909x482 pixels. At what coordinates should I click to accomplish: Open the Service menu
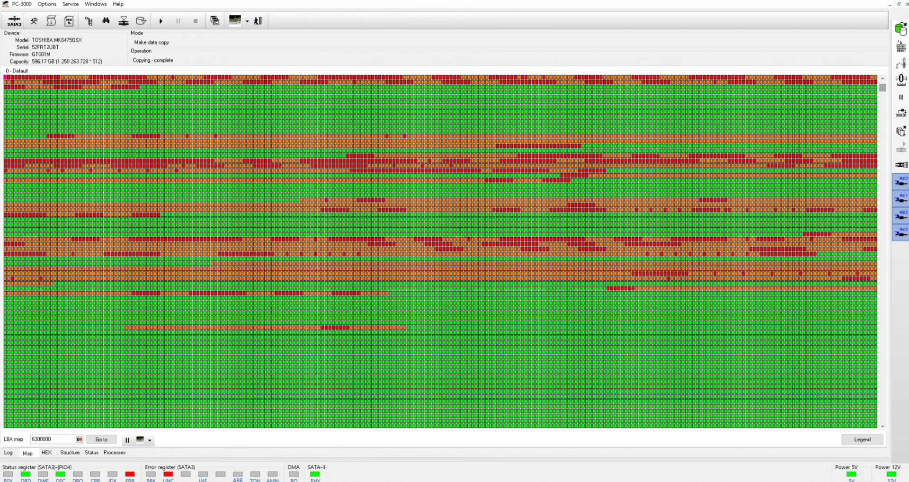coord(71,4)
